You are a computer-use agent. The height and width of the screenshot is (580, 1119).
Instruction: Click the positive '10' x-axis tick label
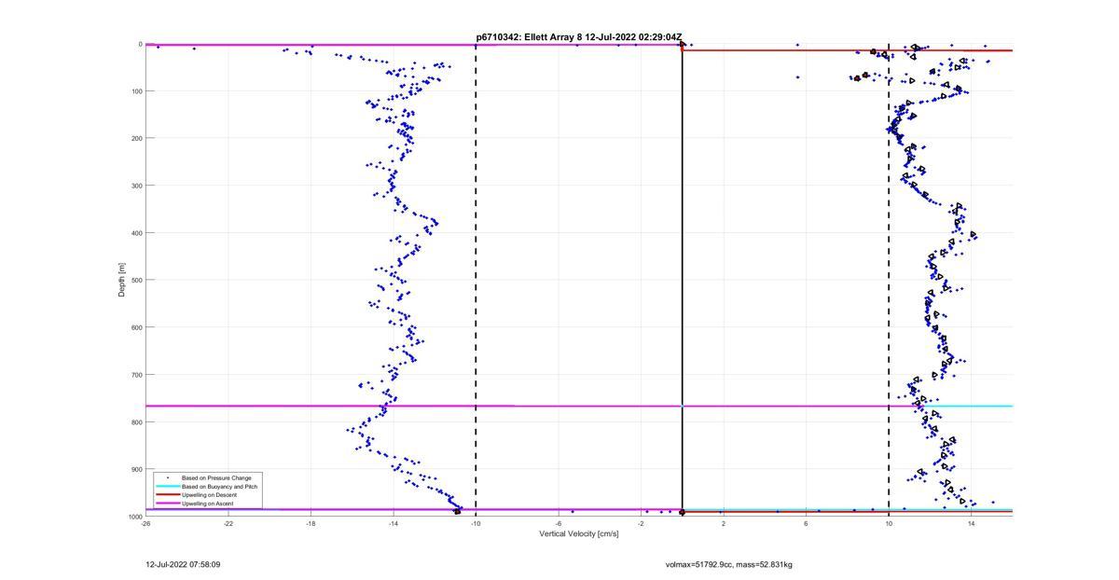pos(889,524)
